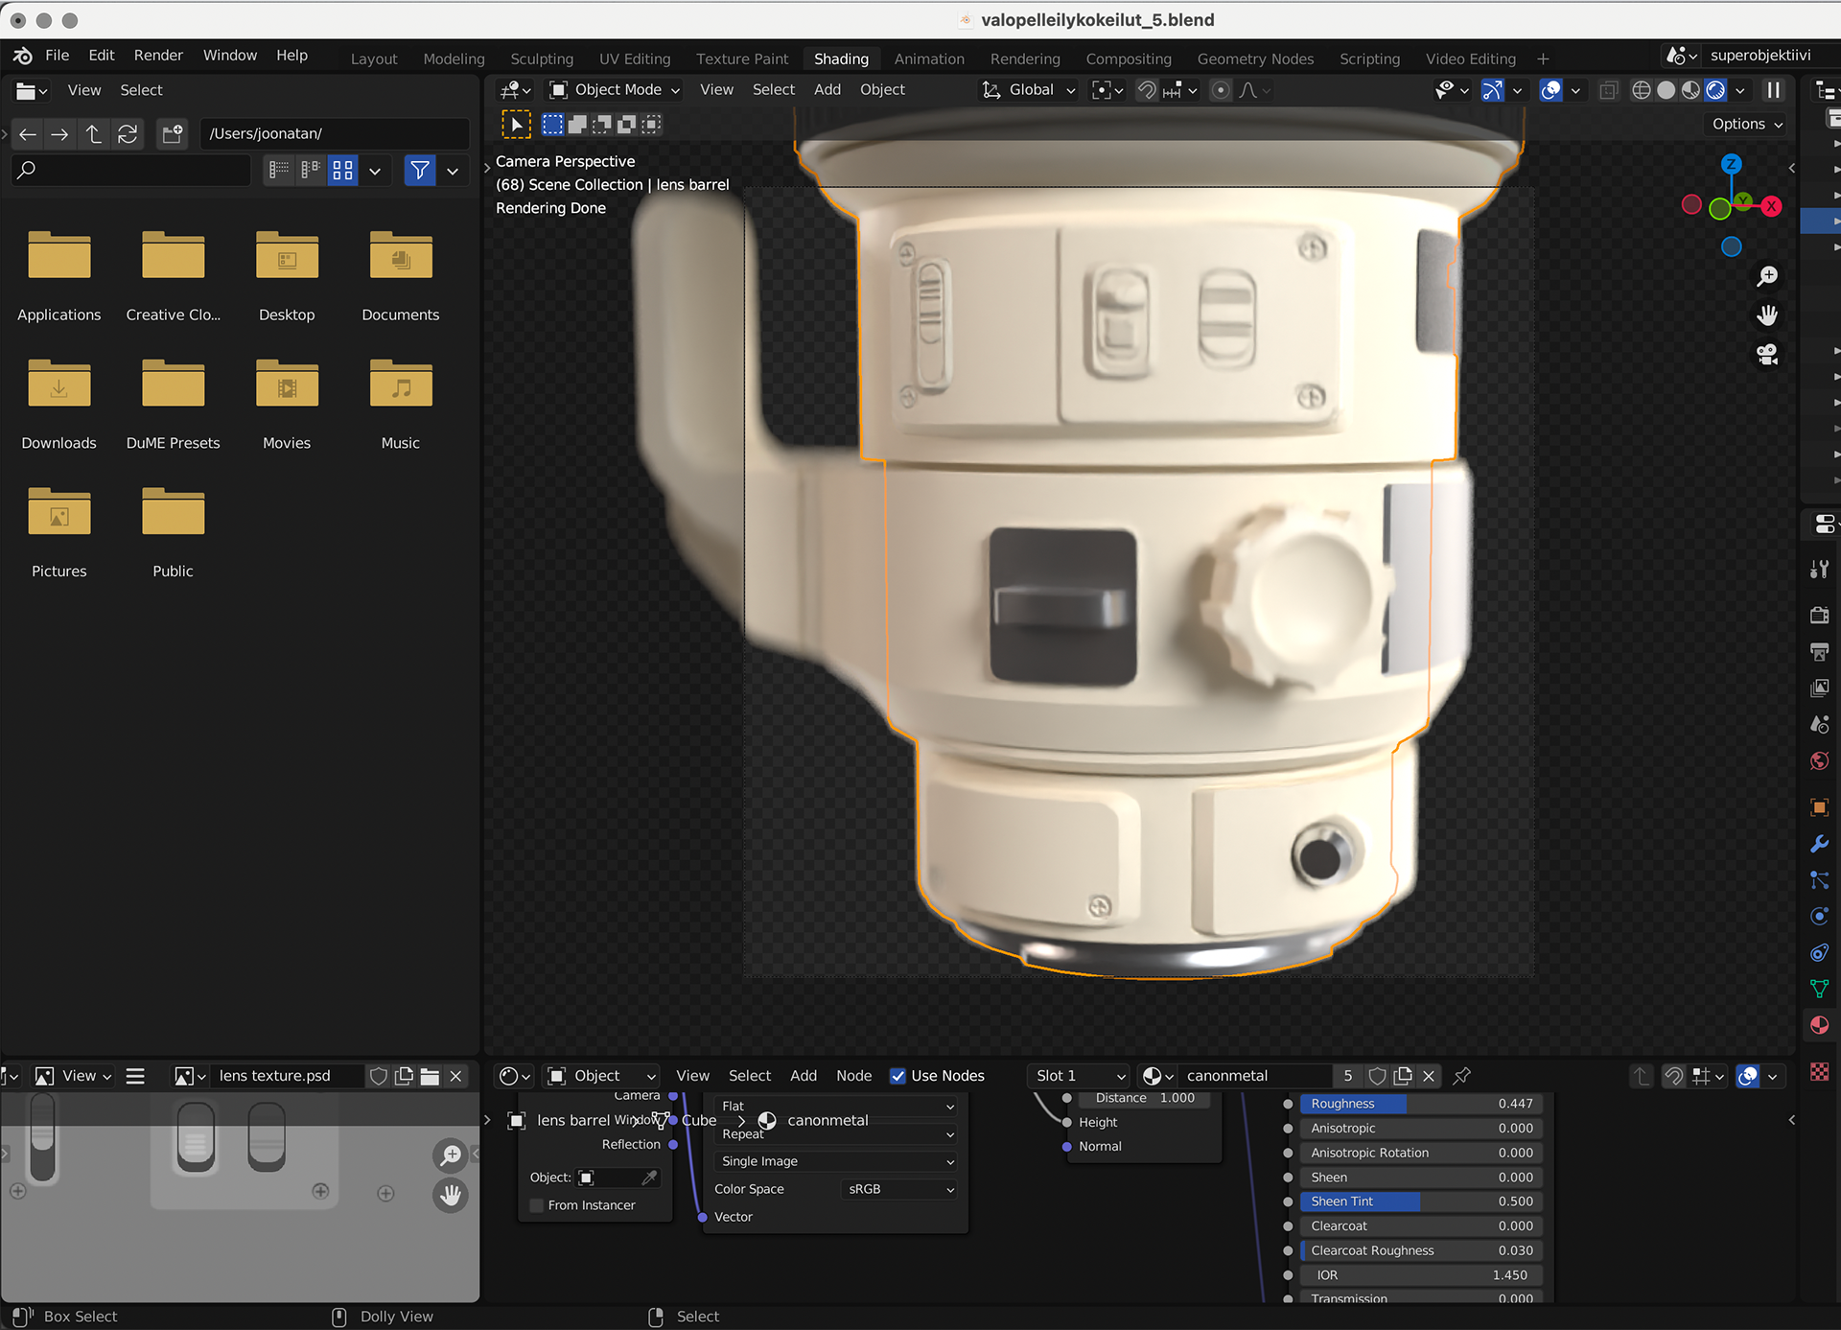Open the Output properties tab

(1819, 652)
